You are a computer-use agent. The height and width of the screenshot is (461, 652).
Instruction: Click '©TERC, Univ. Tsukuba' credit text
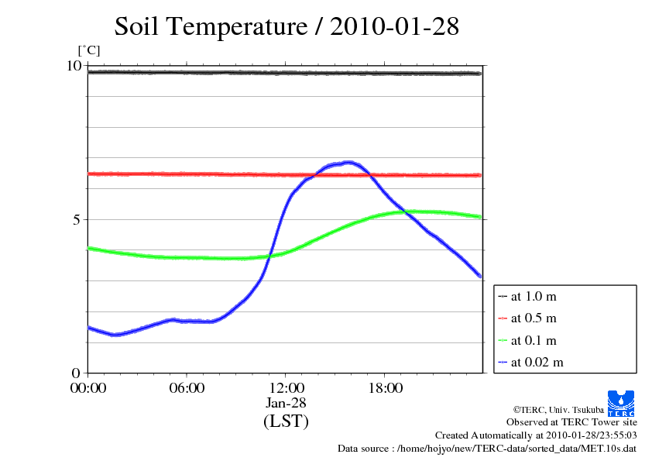click(558, 410)
